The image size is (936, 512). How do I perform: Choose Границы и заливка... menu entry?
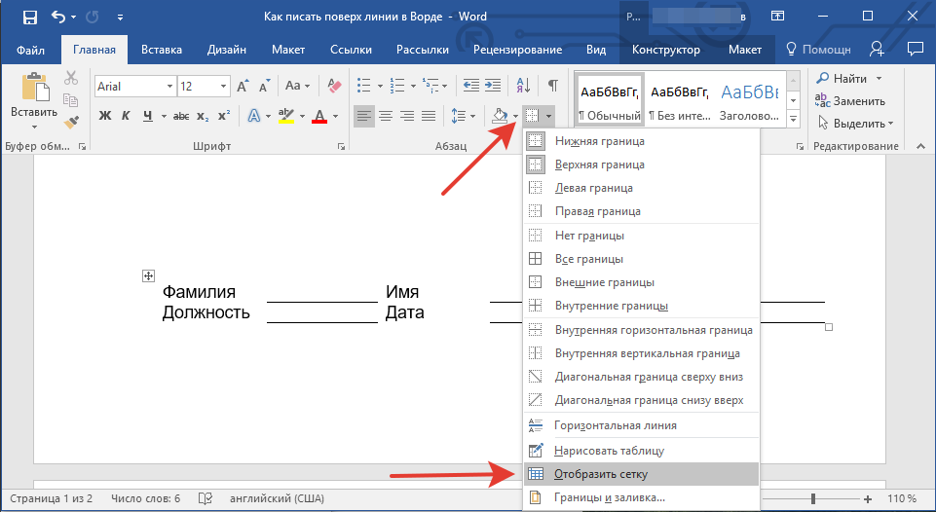pyautogui.click(x=610, y=498)
